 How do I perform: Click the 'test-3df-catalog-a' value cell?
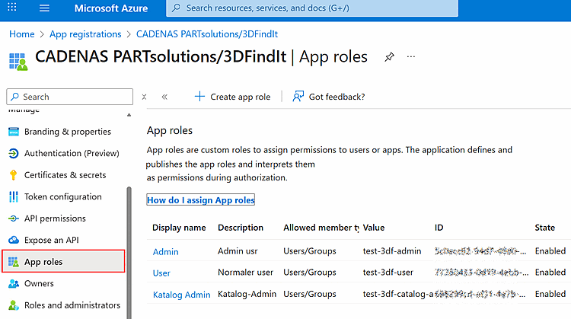click(398, 294)
